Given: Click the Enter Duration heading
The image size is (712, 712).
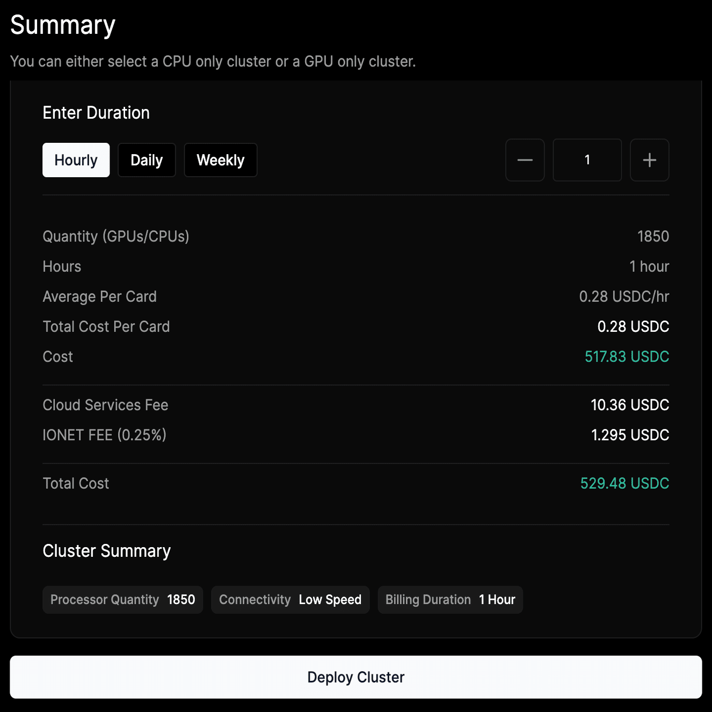Looking at the screenshot, I should coord(96,113).
